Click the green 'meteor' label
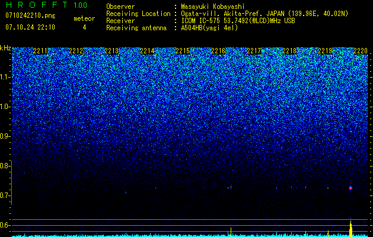The width and height of the screenshot is (373, 237). click(x=84, y=18)
